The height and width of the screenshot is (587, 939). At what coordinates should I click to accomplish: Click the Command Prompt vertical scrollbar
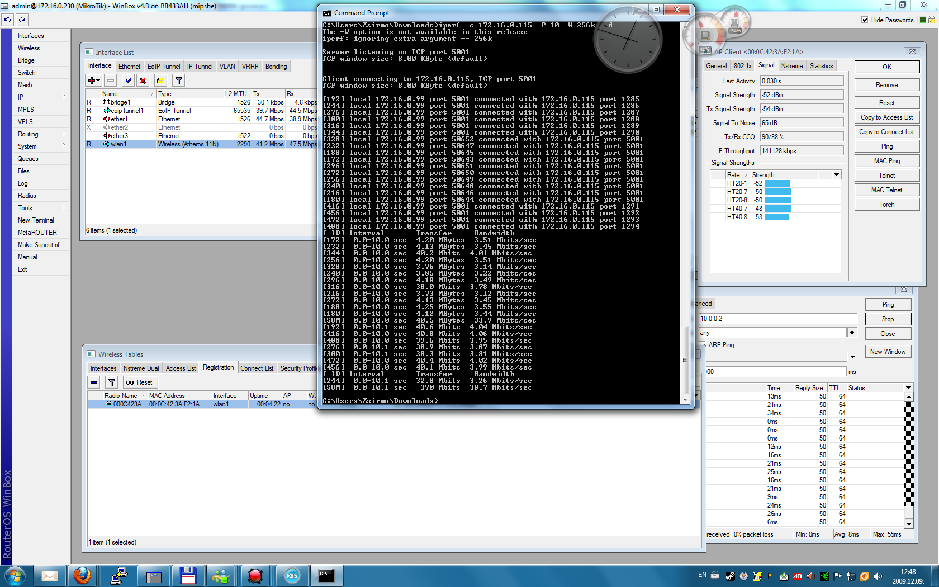pos(685,212)
